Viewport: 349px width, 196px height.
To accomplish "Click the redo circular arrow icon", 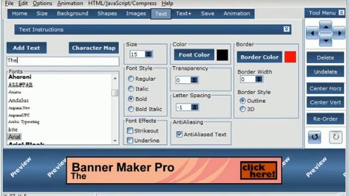I will [336, 137].
